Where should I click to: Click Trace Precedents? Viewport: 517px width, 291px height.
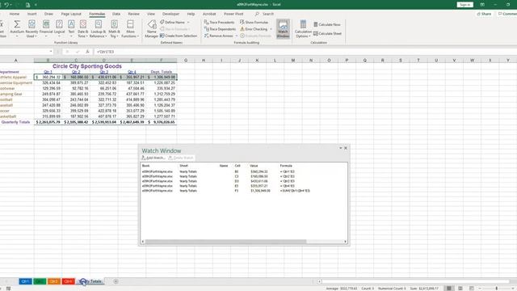219,22
